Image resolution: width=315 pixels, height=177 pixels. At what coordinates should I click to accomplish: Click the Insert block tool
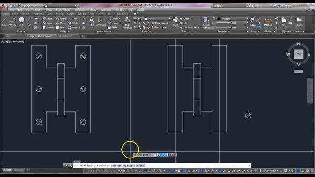[x=175, y=22]
